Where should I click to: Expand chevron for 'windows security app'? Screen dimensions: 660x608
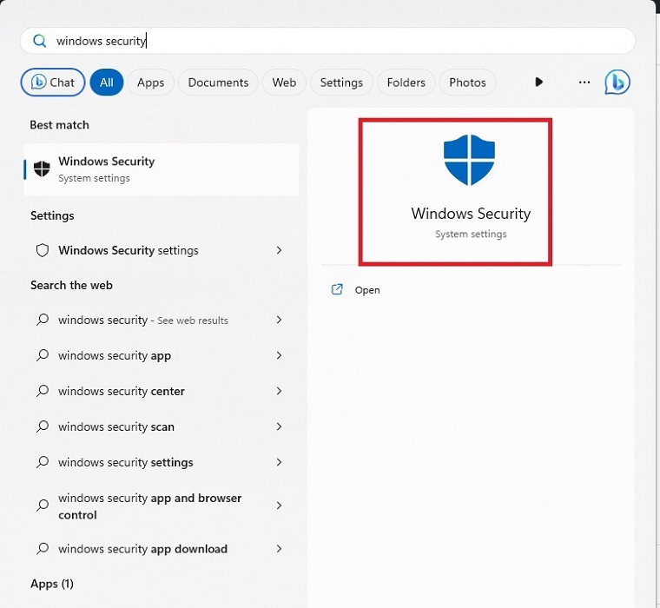279,355
